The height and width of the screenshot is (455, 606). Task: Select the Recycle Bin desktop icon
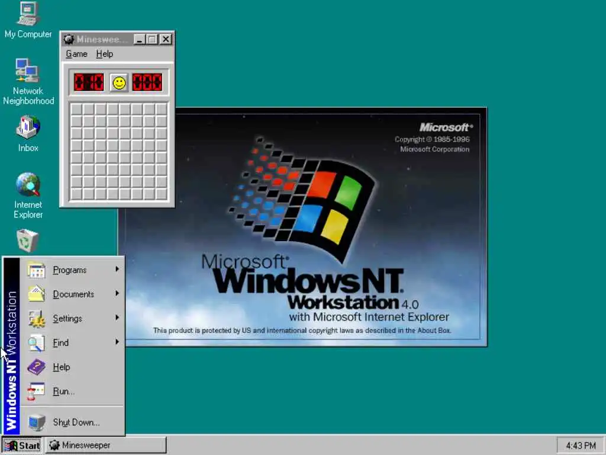[x=28, y=241]
